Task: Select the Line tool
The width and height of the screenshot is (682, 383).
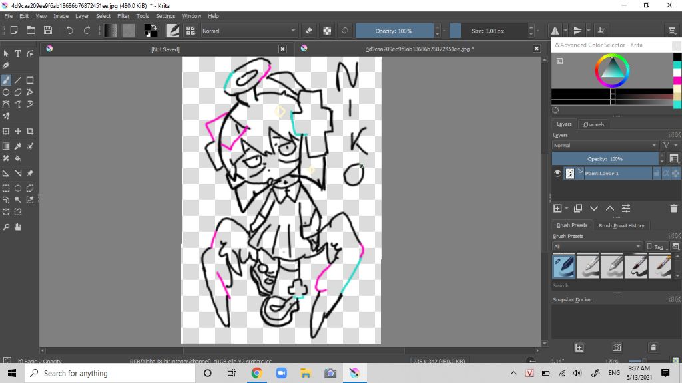Action: tap(18, 80)
